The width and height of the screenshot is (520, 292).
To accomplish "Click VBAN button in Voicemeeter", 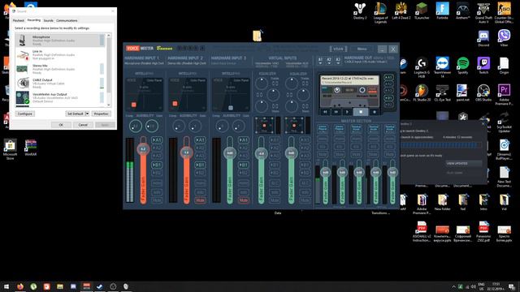I will pos(338,49).
